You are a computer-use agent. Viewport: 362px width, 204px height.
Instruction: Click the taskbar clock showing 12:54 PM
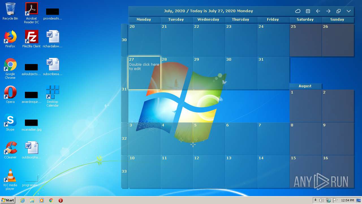pyautogui.click(x=348, y=200)
